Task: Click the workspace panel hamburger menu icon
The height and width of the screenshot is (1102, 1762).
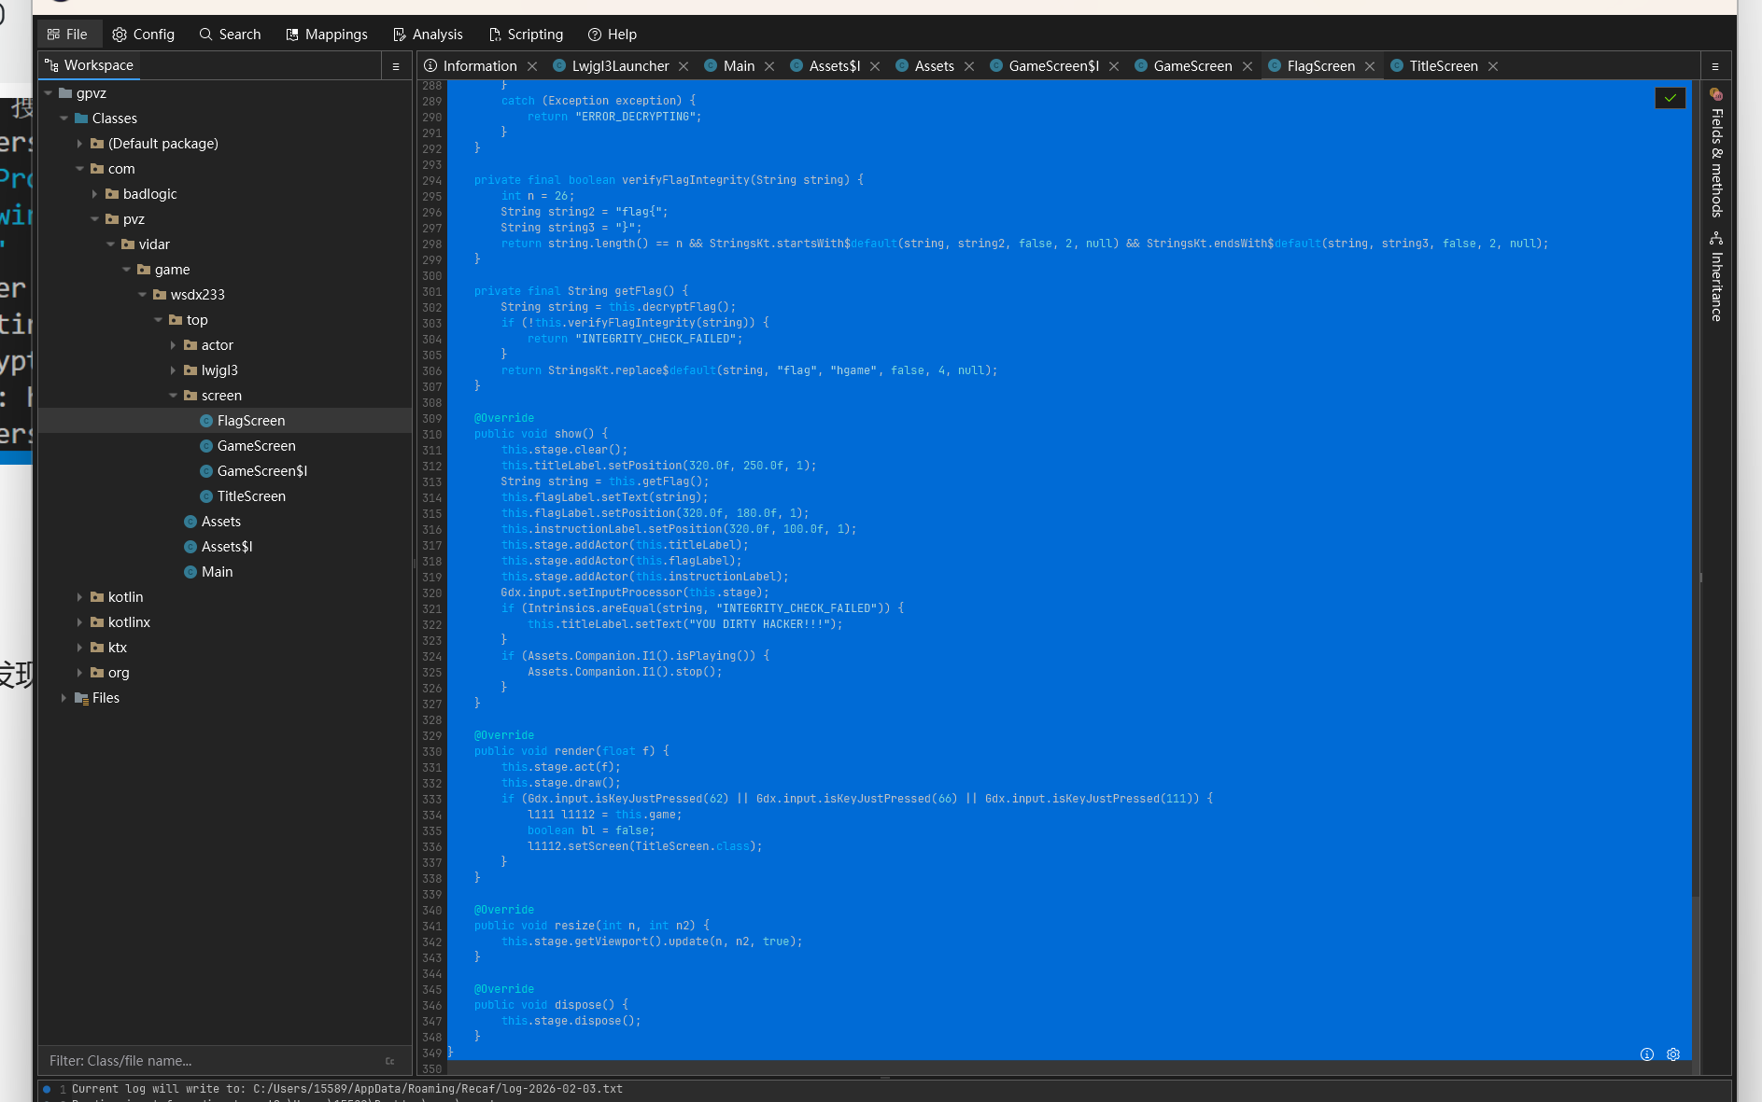Action: [396, 66]
